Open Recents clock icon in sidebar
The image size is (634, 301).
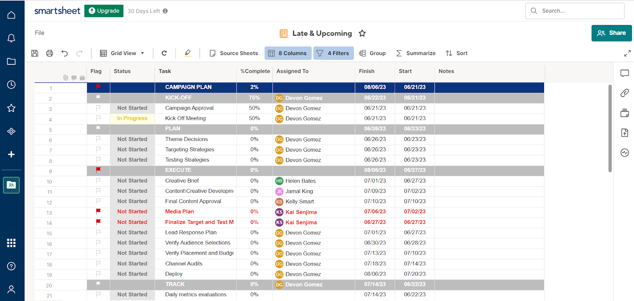[11, 84]
